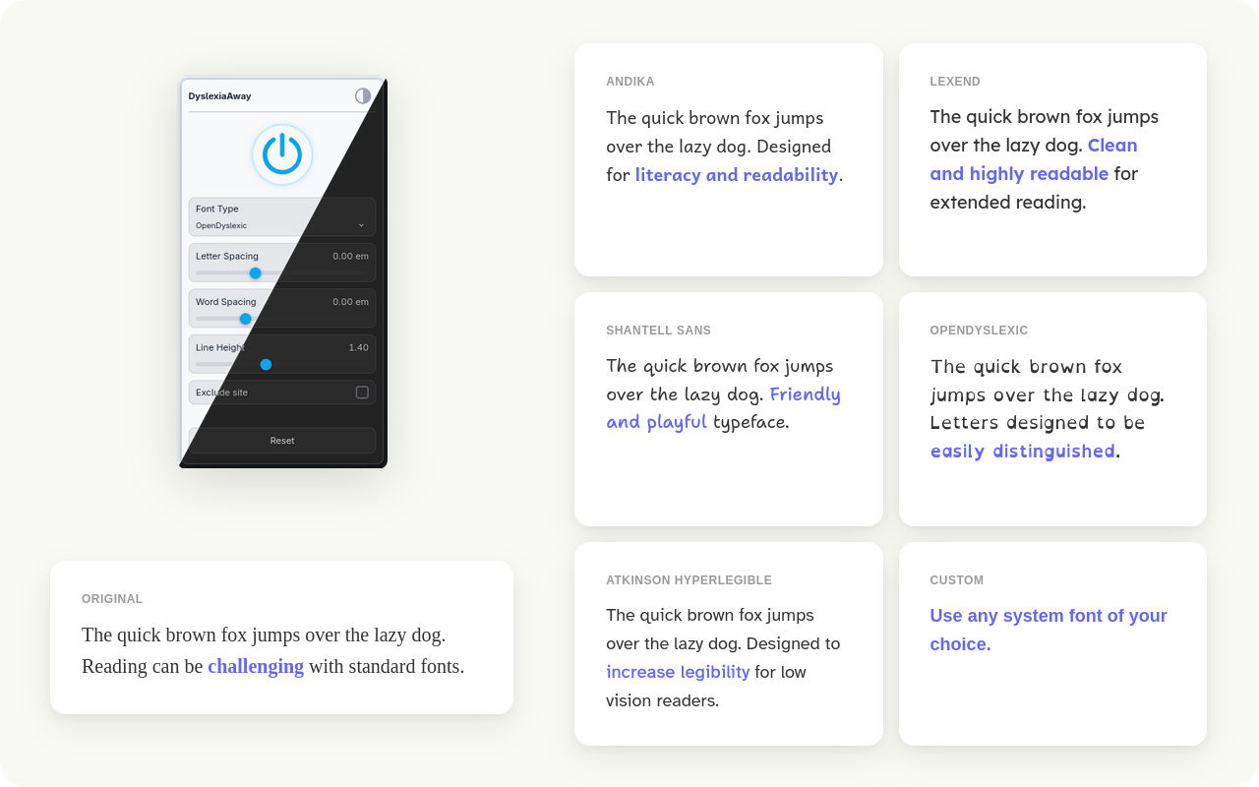Click 'literacy and readability' highlighted text
Viewport: 1259px width, 787px height.
(x=737, y=175)
